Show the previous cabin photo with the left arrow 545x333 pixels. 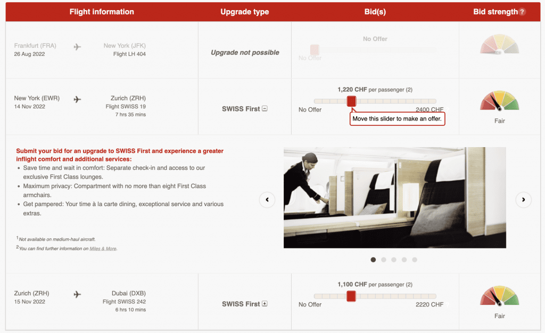267,200
